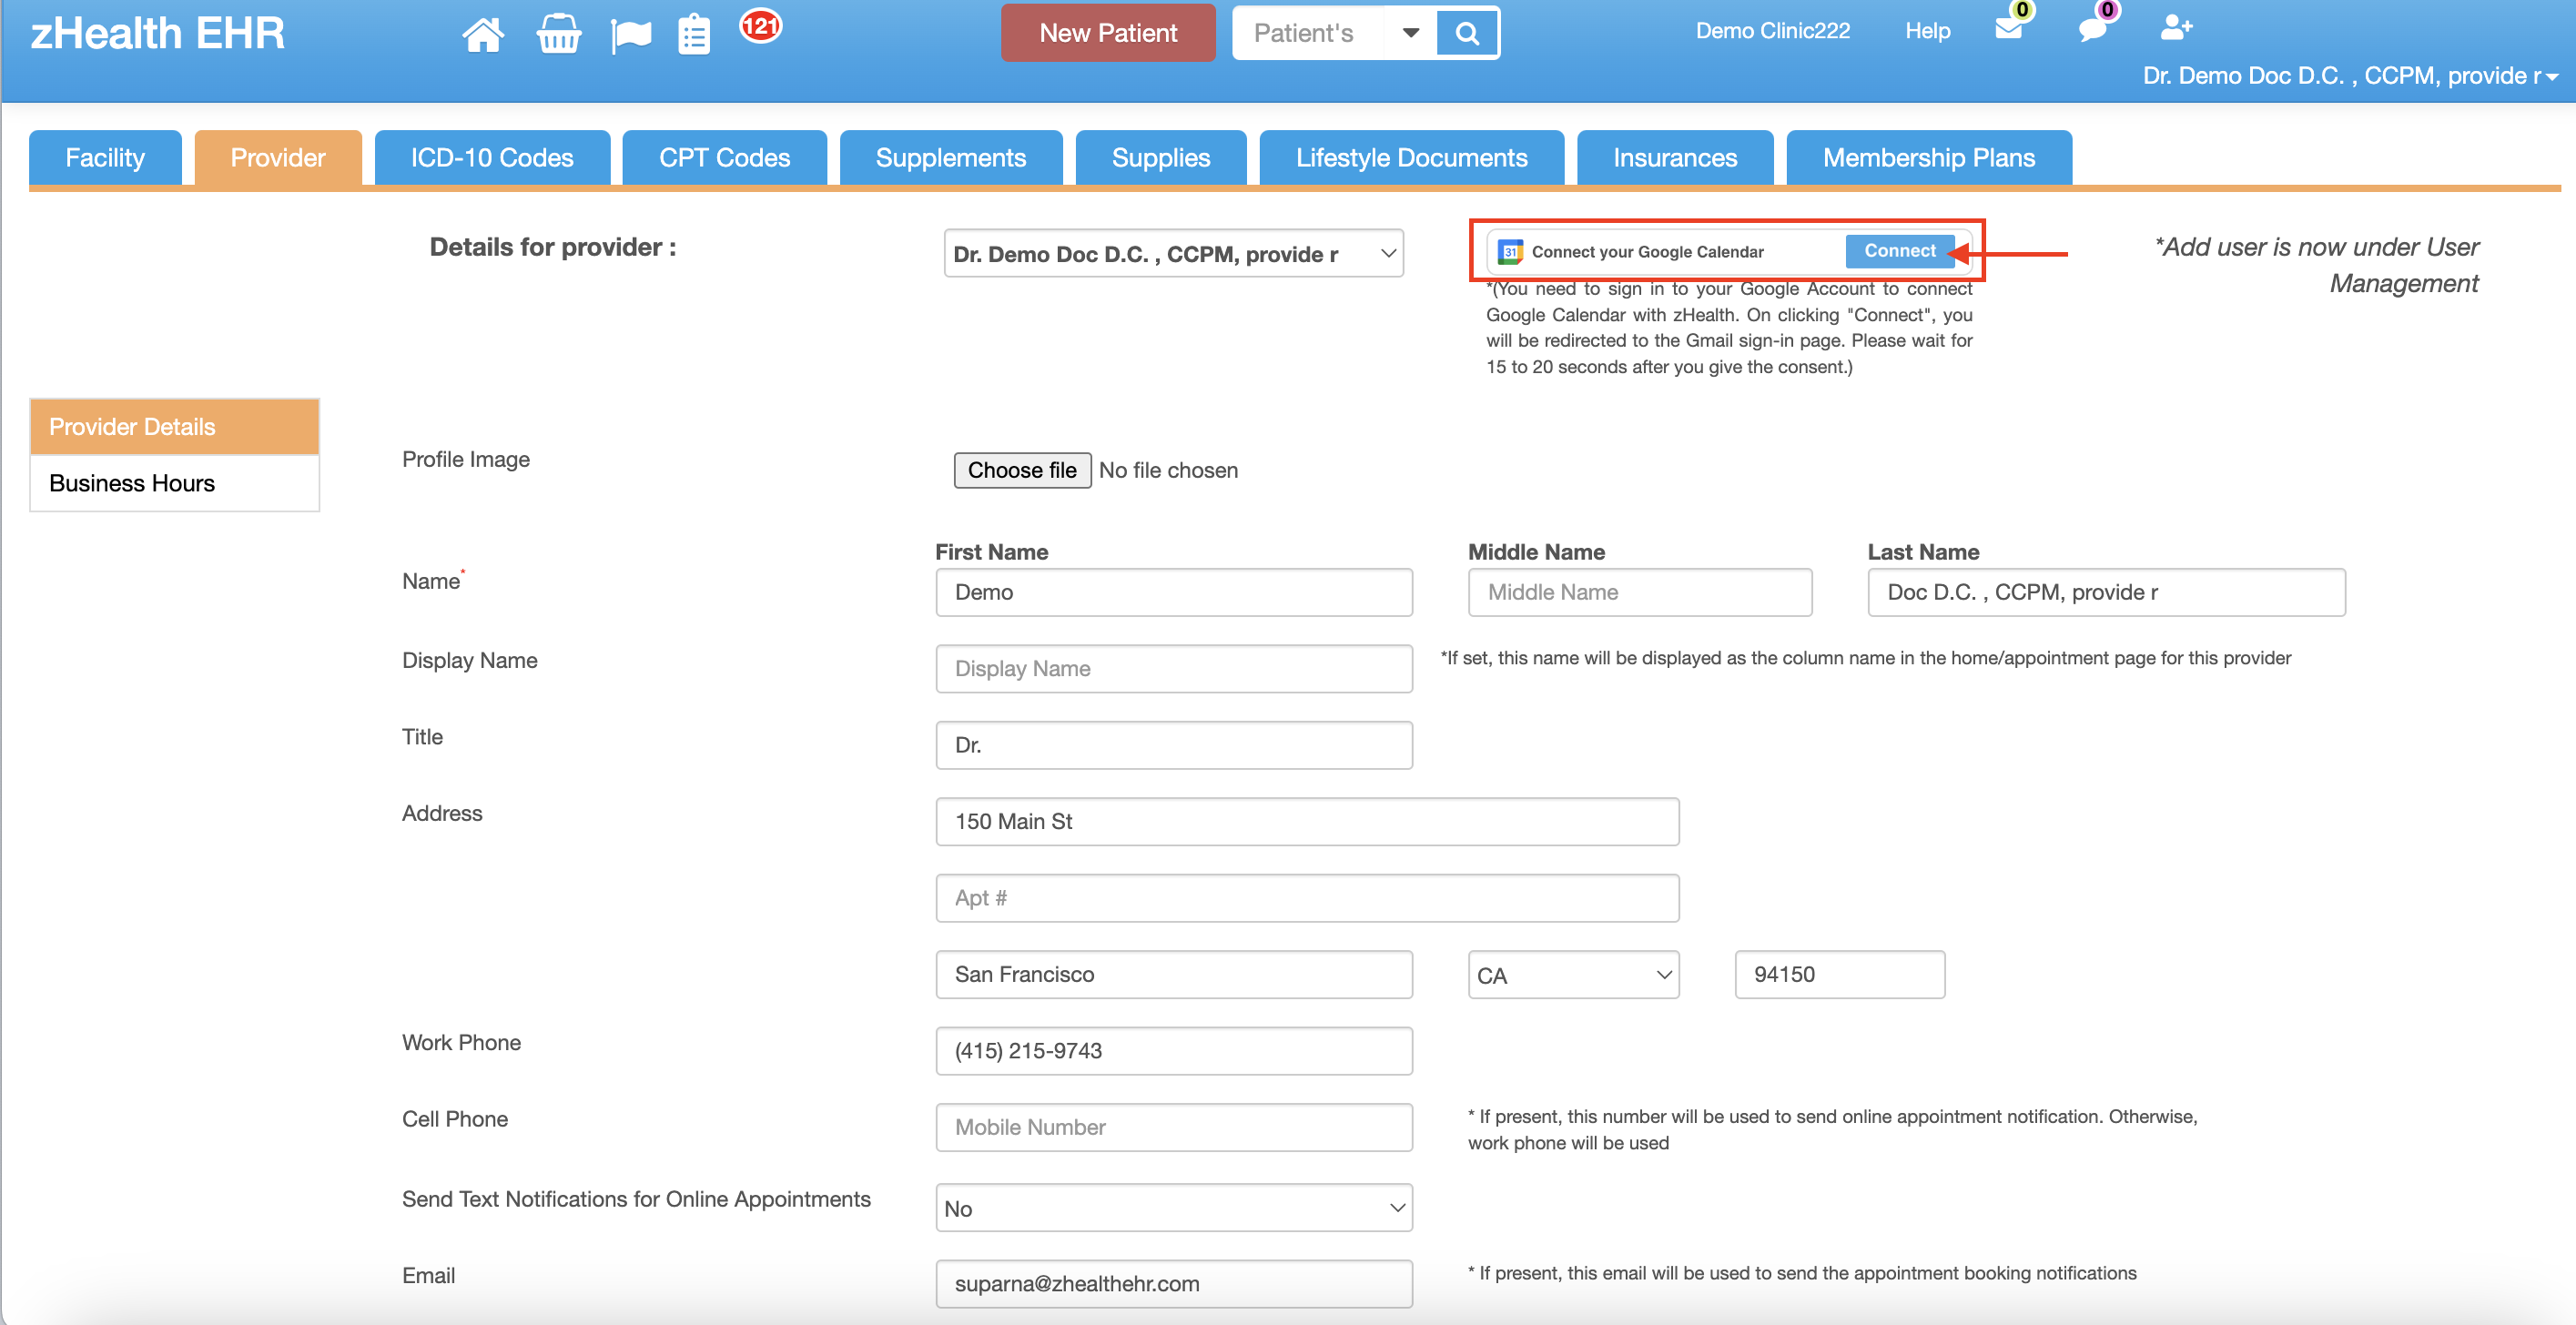Click the Work Phone field
The width and height of the screenshot is (2576, 1325).
[x=1174, y=1051]
